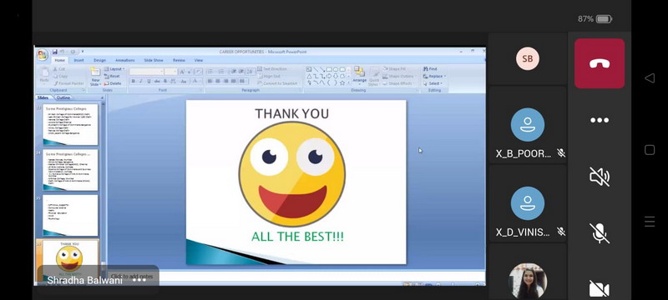The image size is (668, 300).
Task: Tap the Android home square button
Action: click(650, 149)
